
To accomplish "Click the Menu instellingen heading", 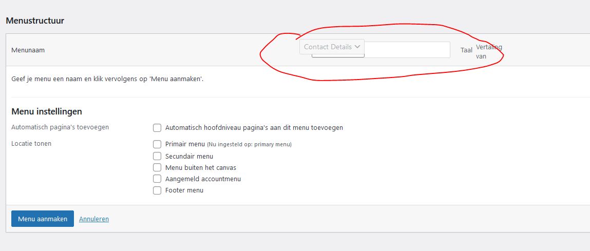I will (x=47, y=111).
